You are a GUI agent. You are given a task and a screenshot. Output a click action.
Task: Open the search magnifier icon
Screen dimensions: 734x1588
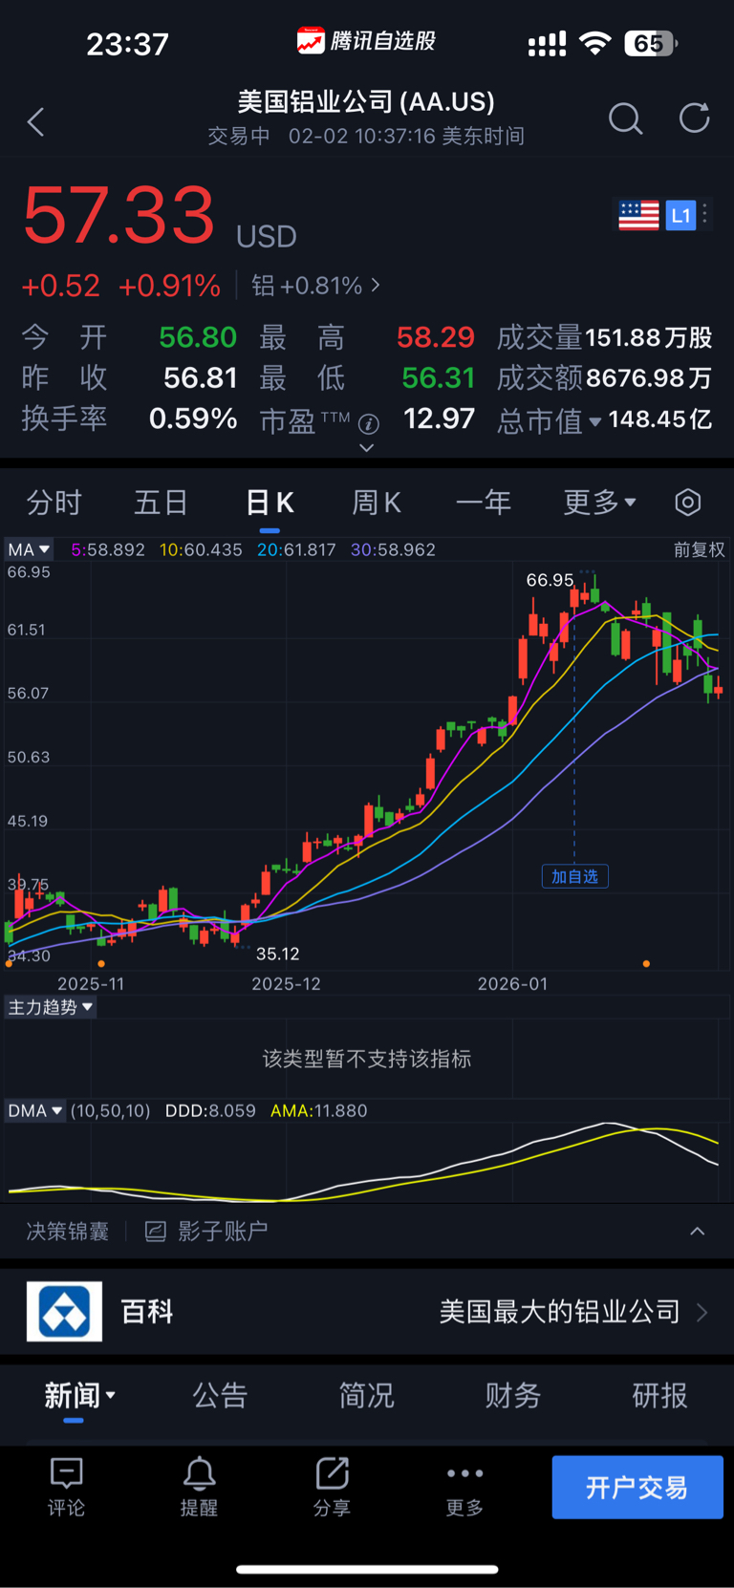pyautogui.click(x=625, y=119)
